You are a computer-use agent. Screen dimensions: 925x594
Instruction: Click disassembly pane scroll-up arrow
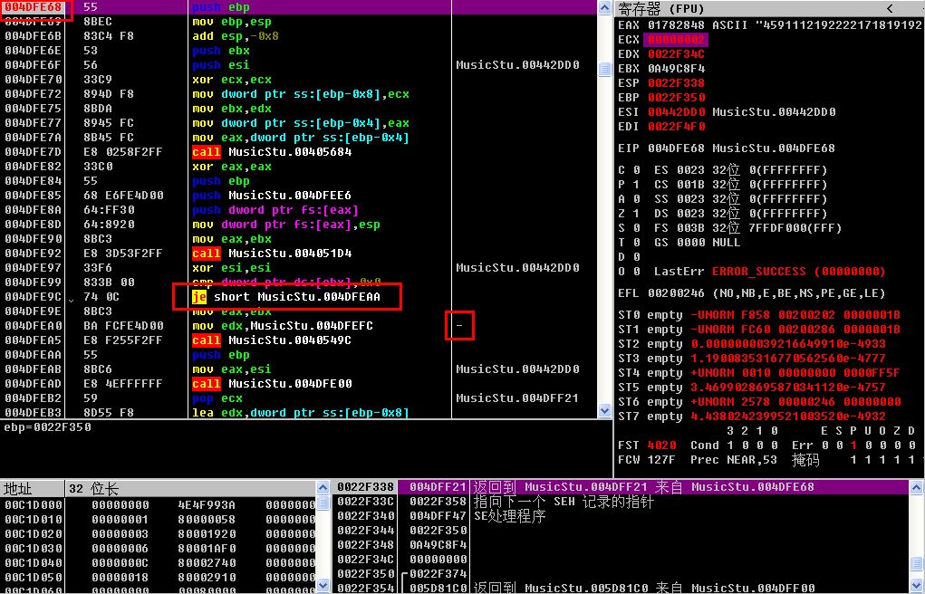point(604,7)
